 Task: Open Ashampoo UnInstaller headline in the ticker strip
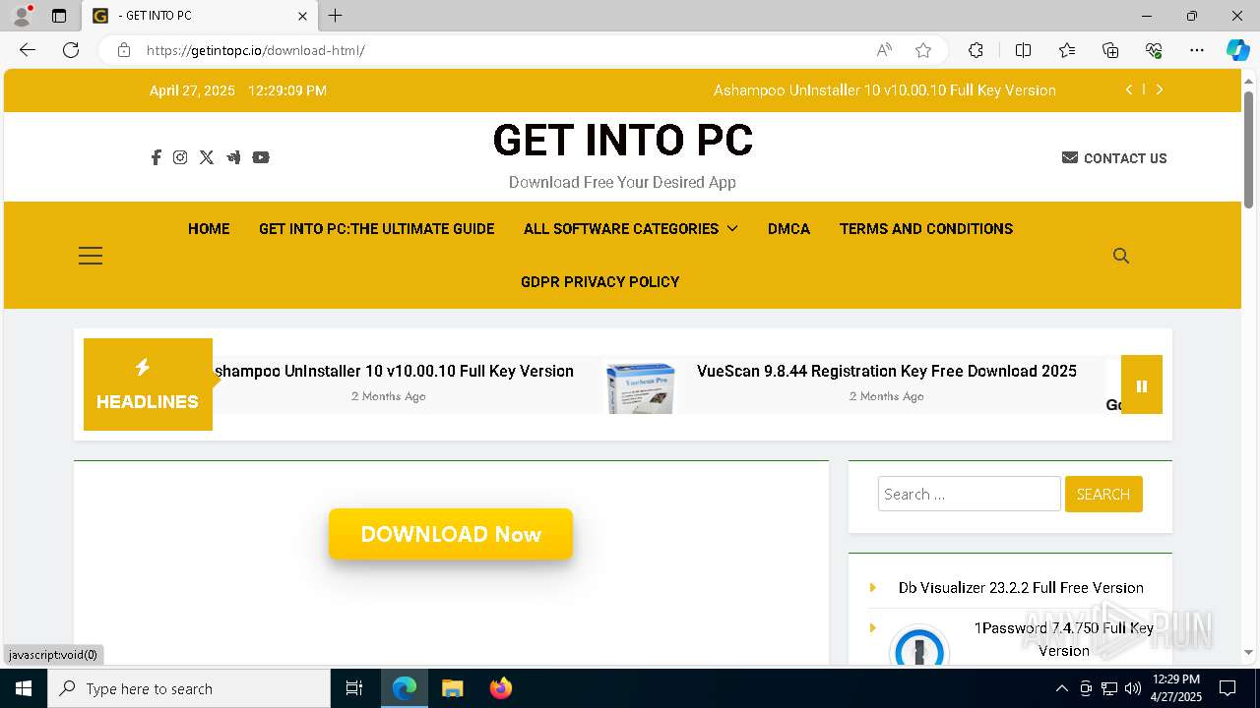click(x=394, y=372)
